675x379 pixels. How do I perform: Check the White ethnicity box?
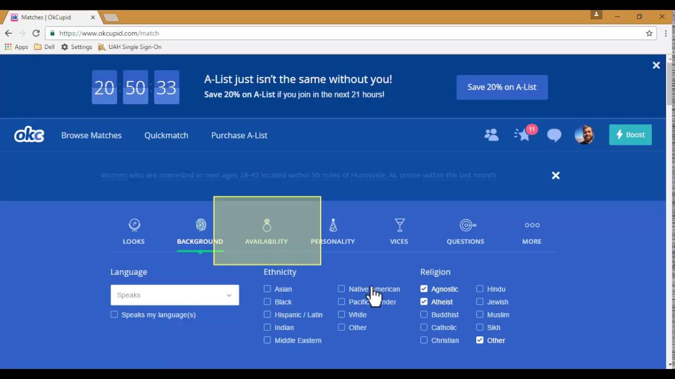[342, 314]
